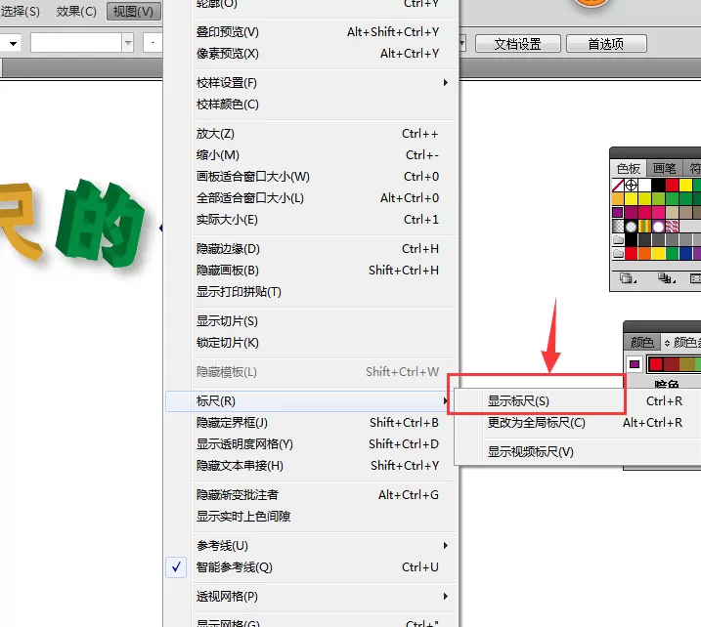This screenshot has width=701, height=627.
Task: Choose 画板适合窗口大小(W) fit artboard
Action: [x=312, y=177]
